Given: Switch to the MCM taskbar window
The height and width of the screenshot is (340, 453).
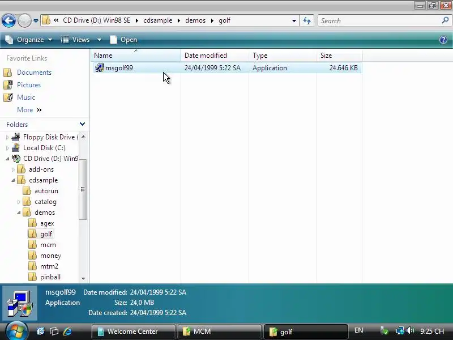Looking at the screenshot, I should point(219,331).
